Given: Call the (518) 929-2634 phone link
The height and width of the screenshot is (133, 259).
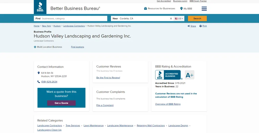Looking at the screenshot, I should point(49,82).
